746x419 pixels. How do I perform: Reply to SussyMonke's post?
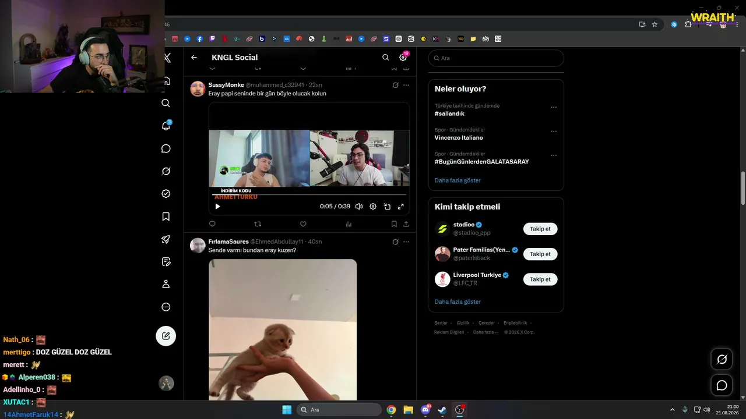[x=212, y=224]
